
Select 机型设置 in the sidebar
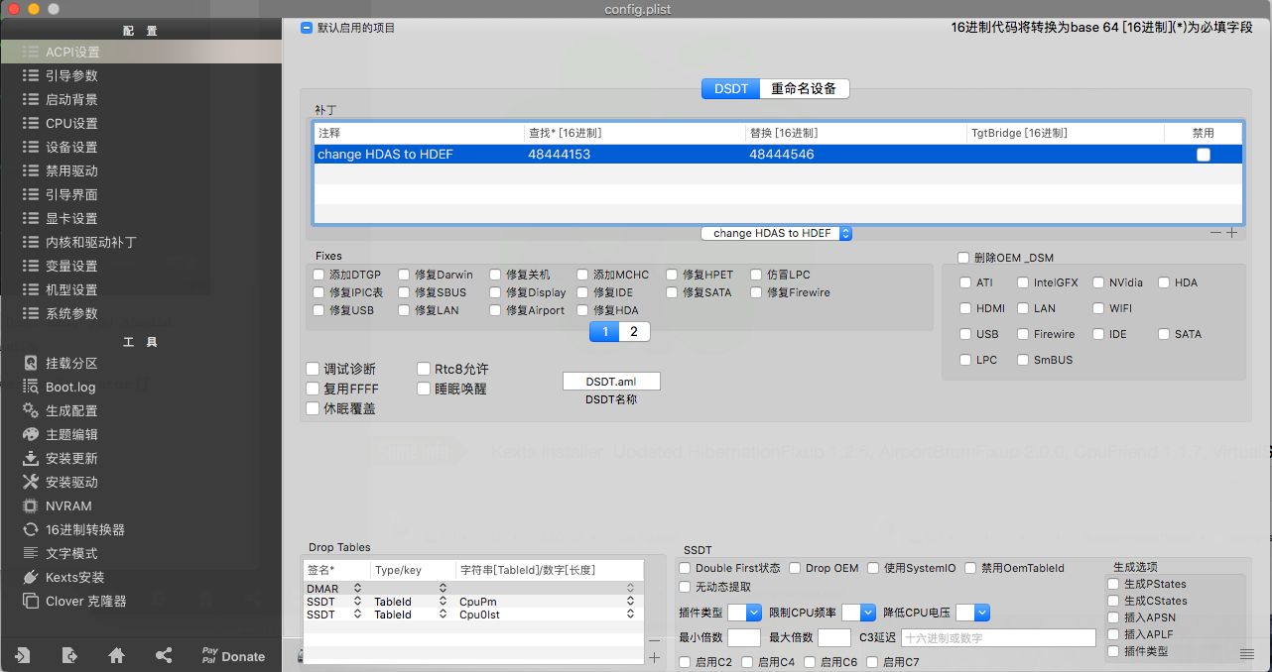[71, 289]
